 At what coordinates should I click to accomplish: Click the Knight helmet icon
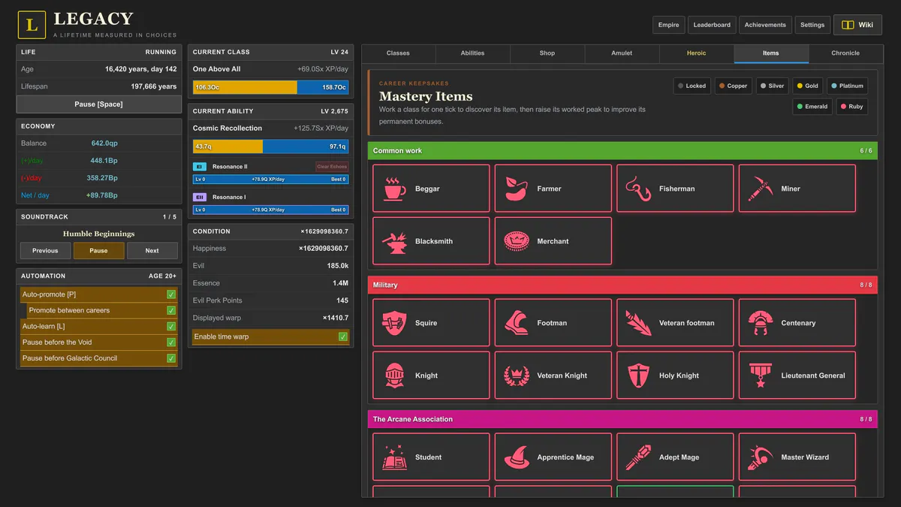coord(394,376)
